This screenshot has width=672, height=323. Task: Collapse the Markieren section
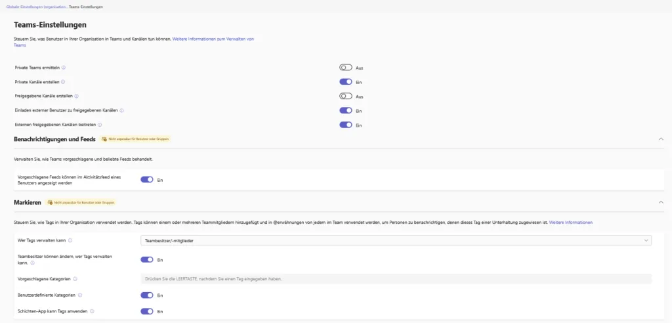[x=661, y=202]
